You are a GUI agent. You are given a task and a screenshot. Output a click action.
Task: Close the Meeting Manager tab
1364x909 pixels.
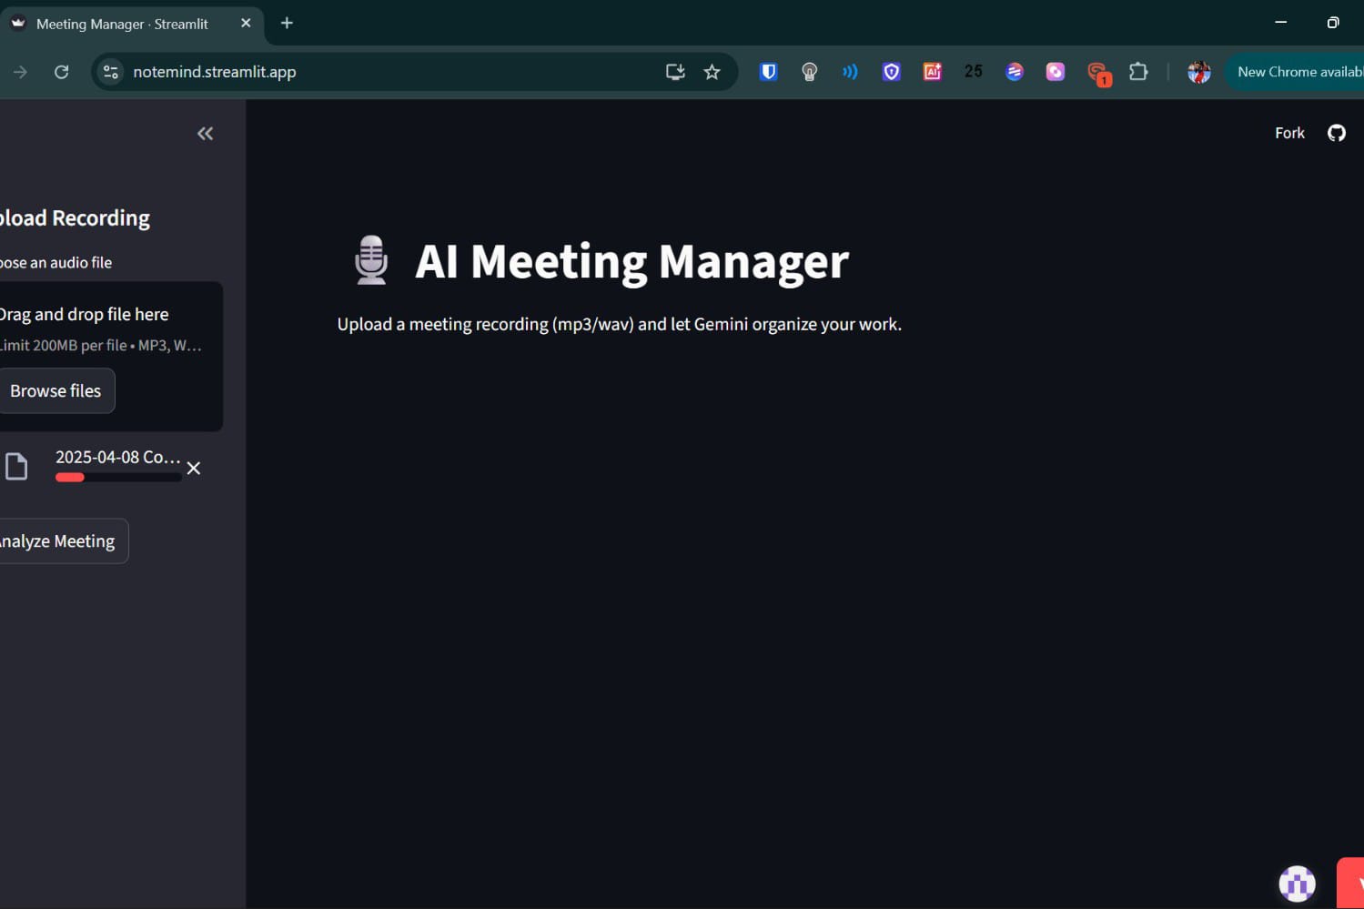coord(246,24)
